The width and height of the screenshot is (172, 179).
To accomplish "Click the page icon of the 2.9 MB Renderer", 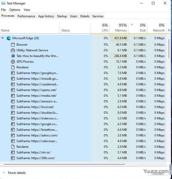I will tap(13, 147).
